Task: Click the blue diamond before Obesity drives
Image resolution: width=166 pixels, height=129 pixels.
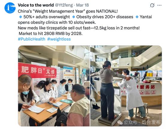Action: tap(74, 17)
